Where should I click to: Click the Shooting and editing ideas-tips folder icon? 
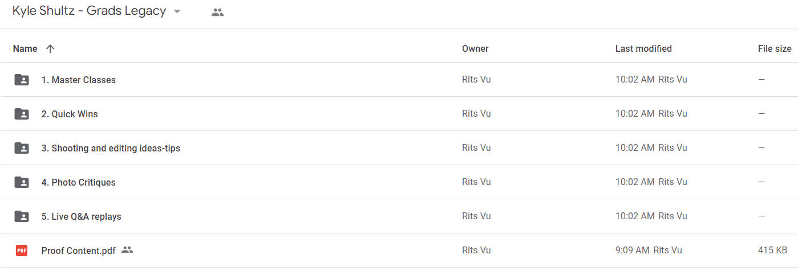[22, 148]
